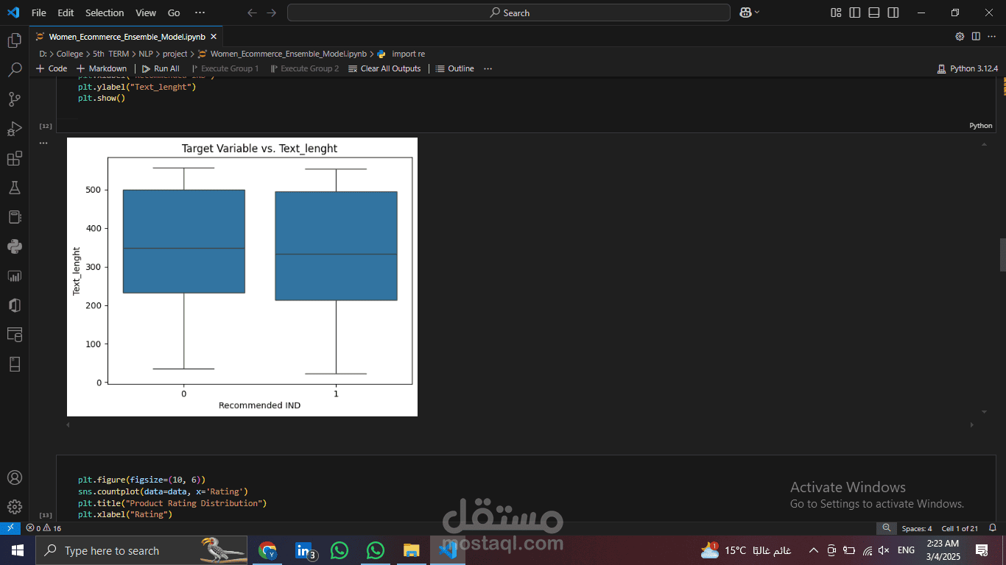
Task: Clear All Outputs of the notebook
Action: (x=384, y=68)
